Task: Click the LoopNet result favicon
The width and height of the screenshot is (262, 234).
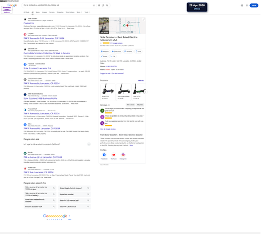Action: pyautogui.click(x=25, y=34)
